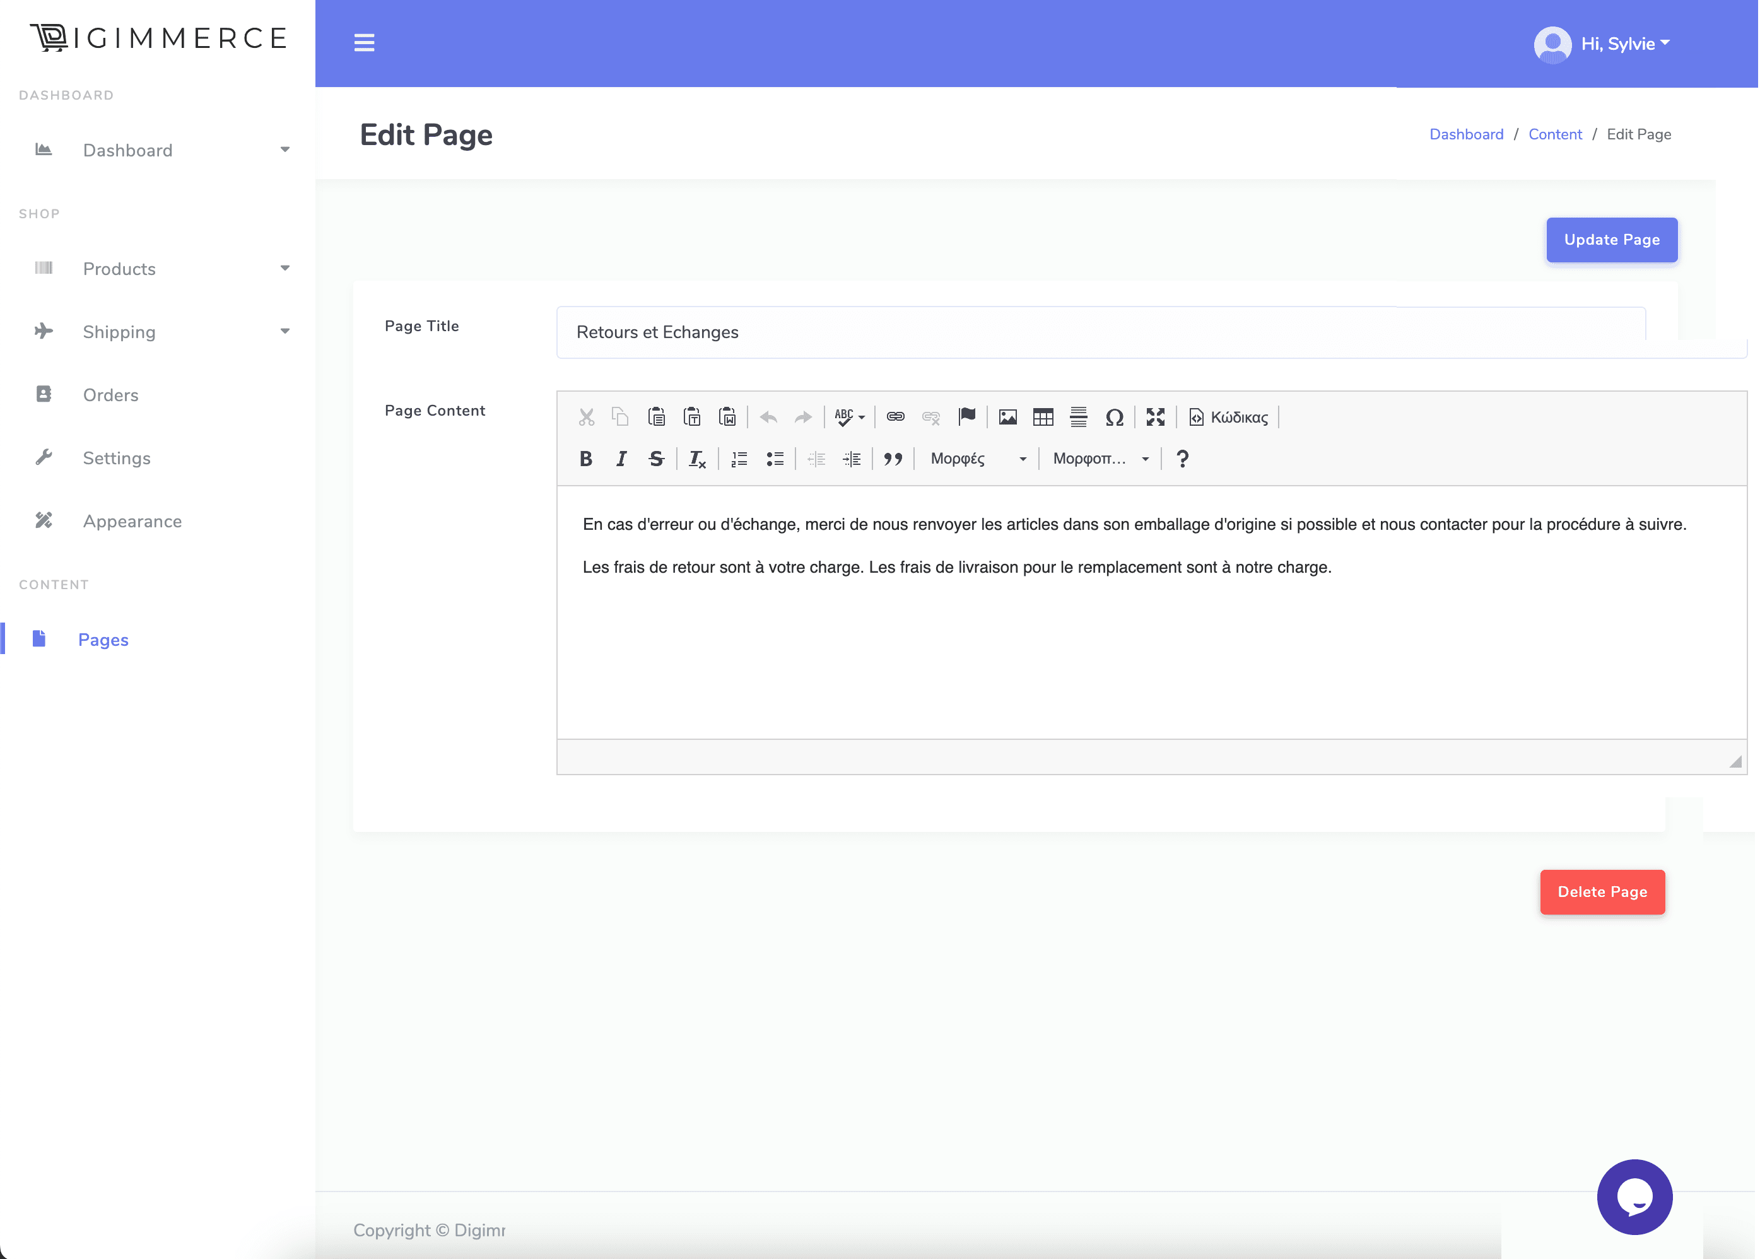Go to Appearance in the sidebar
This screenshot has width=1760, height=1259.
pos(132,521)
